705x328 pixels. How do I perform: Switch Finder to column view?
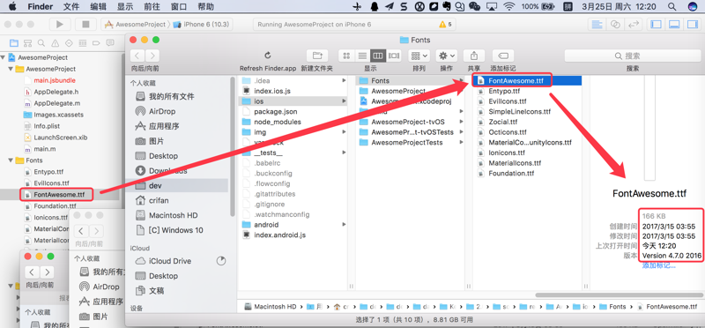click(x=378, y=56)
